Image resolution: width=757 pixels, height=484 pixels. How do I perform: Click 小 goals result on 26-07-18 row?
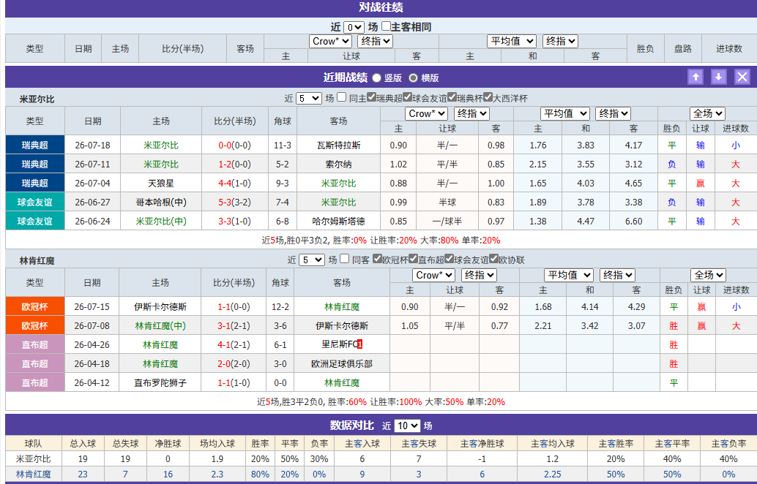click(x=735, y=145)
